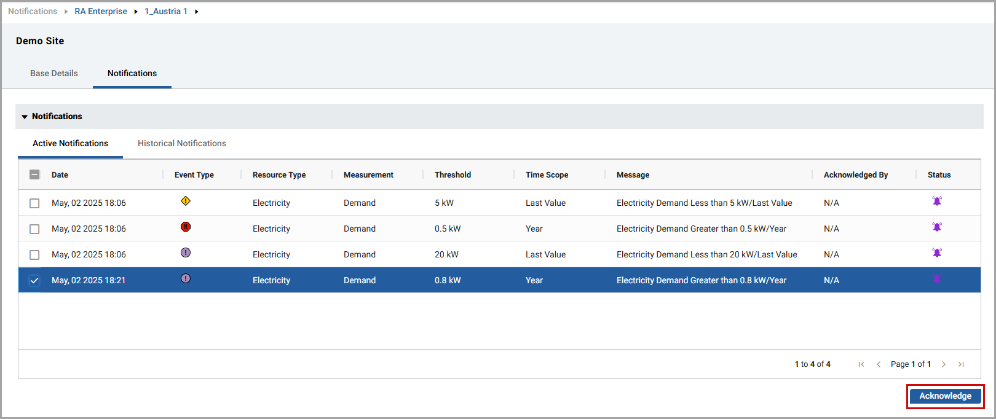Sort by the Date column header
The width and height of the screenshot is (996, 419).
click(60, 175)
